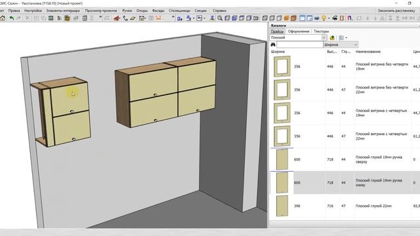This screenshot has width=420, height=236.
Task: Click the binoculars search icon in the catalog
Action: [x=273, y=45]
